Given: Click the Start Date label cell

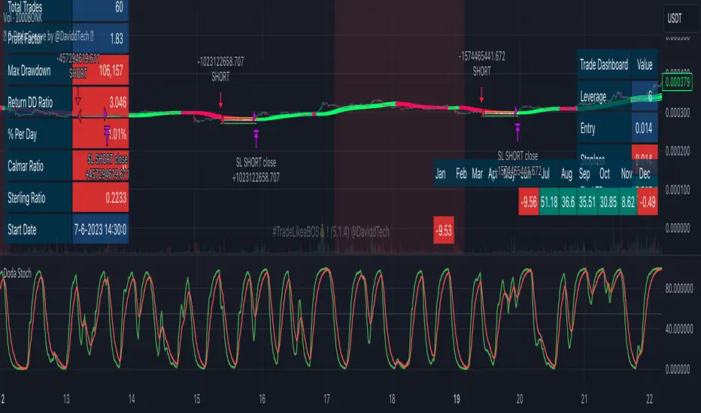Looking at the screenshot, I should tap(38, 230).
